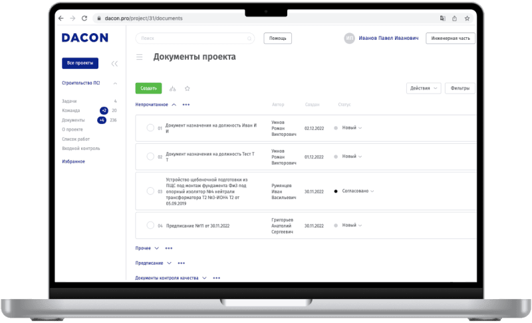
Task: Click the hamburger menu icon beside Документы проекта
Action: point(140,57)
